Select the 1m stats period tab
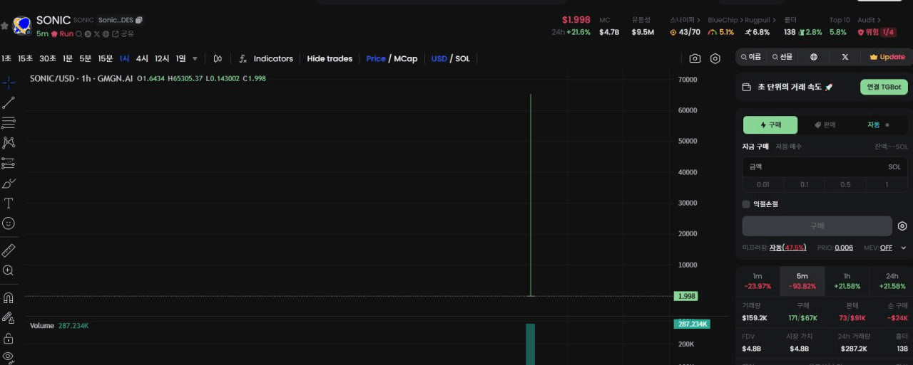 [x=758, y=281]
